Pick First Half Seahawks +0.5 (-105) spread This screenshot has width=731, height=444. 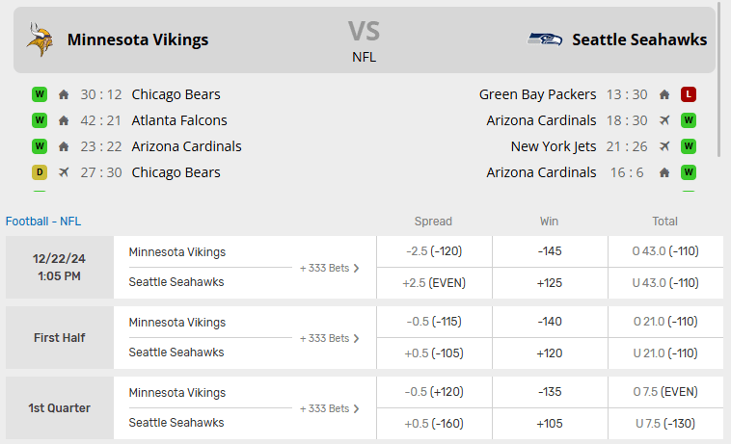pos(434,353)
